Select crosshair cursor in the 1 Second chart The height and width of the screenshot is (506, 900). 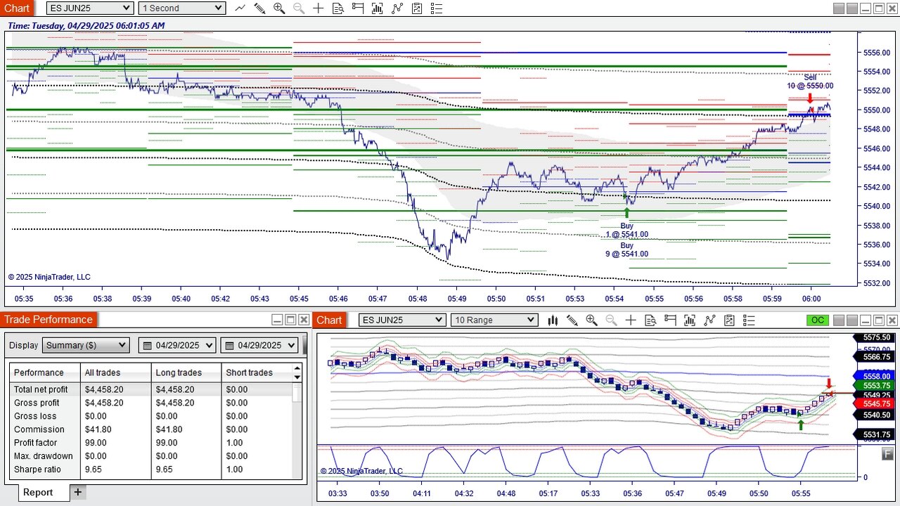[319, 8]
